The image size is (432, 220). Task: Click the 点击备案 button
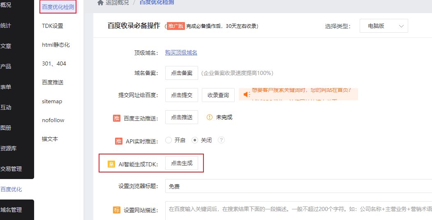click(182, 73)
